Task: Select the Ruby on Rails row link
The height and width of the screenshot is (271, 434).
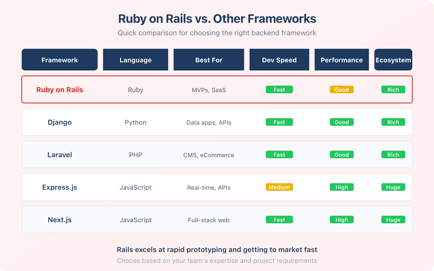Action: tap(59, 90)
